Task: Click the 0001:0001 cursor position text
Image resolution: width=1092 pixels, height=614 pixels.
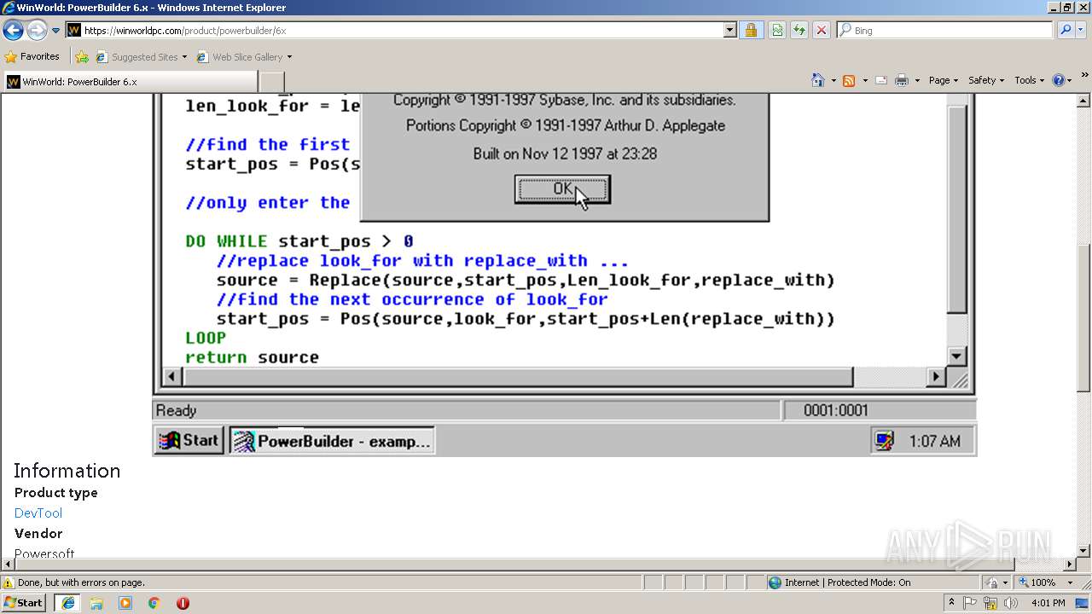Action: (835, 410)
